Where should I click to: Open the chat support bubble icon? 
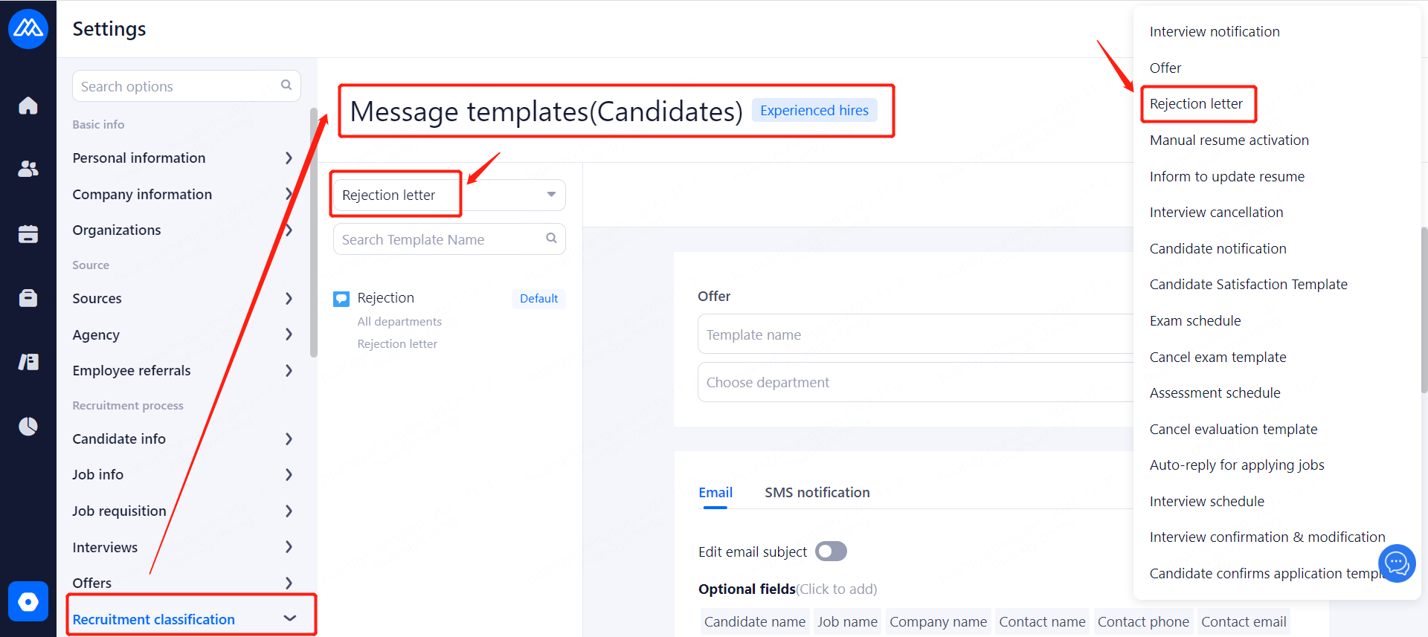point(1396,564)
